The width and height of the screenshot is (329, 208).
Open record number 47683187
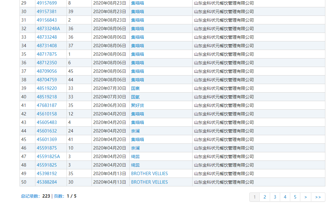click(47, 105)
